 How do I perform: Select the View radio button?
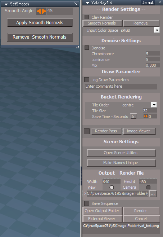[x=112, y=188]
